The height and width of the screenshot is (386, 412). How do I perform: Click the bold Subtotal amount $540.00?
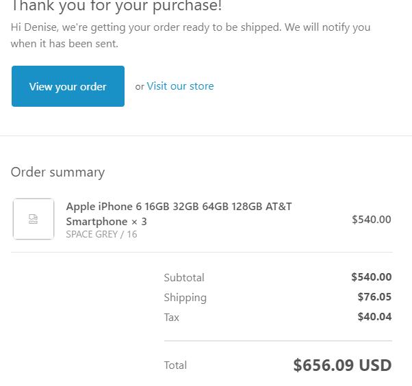[x=371, y=277]
